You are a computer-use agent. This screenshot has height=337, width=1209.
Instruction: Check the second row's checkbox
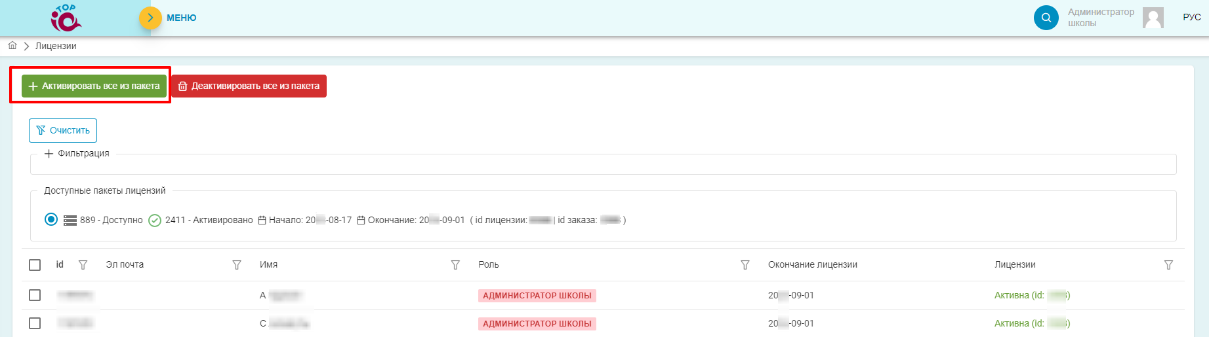[x=35, y=323]
